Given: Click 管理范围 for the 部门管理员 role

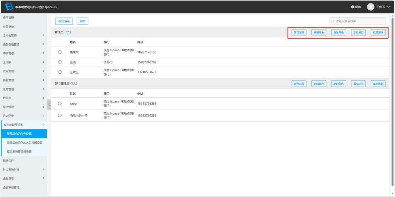Looking at the screenshot, I should click(299, 84).
